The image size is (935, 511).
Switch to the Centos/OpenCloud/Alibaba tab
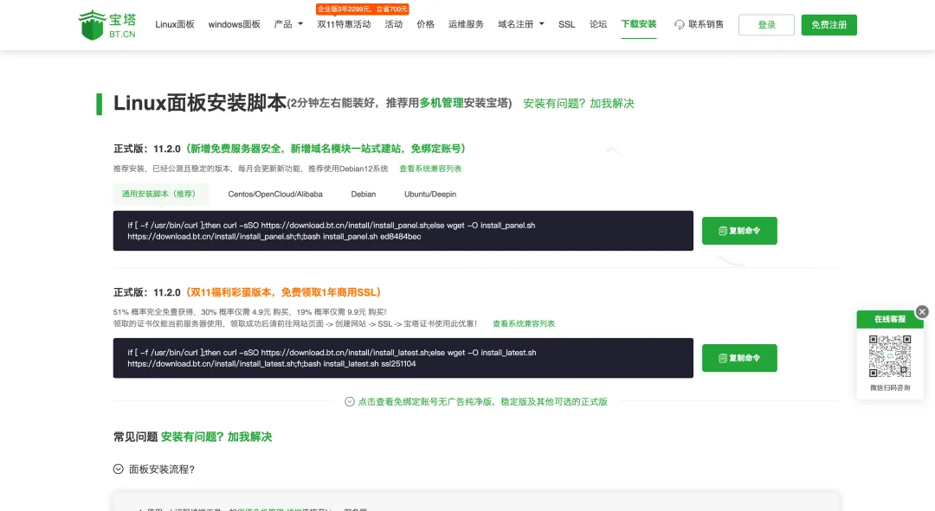(x=275, y=195)
